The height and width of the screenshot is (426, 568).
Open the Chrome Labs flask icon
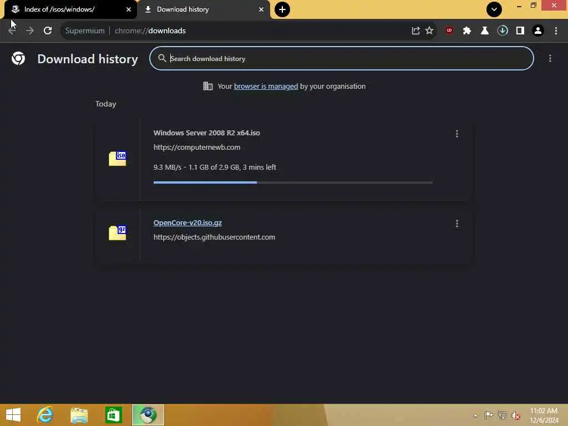pos(485,31)
